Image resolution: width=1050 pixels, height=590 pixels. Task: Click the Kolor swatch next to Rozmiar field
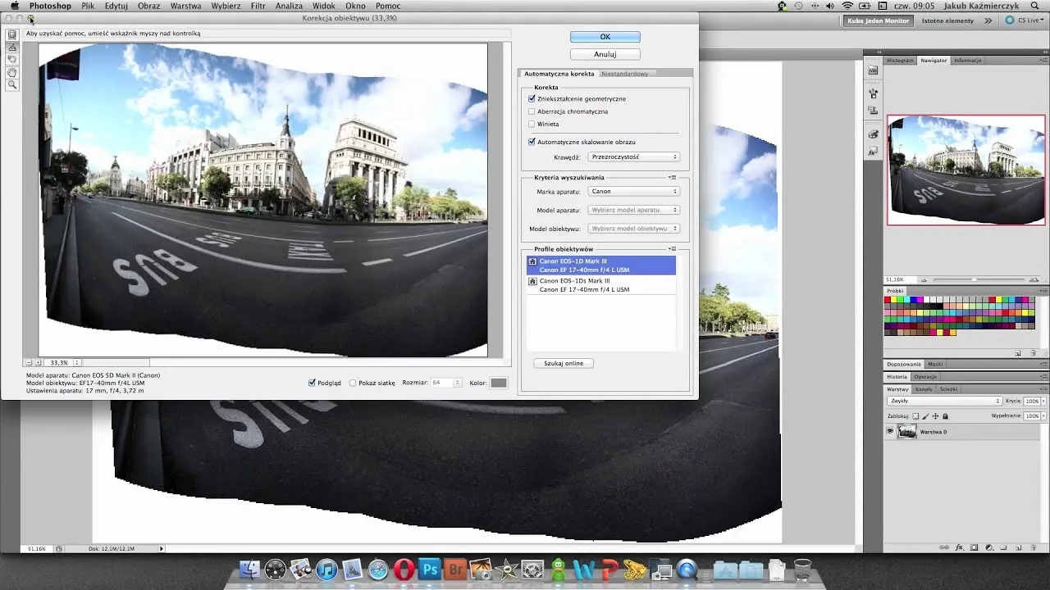(499, 382)
